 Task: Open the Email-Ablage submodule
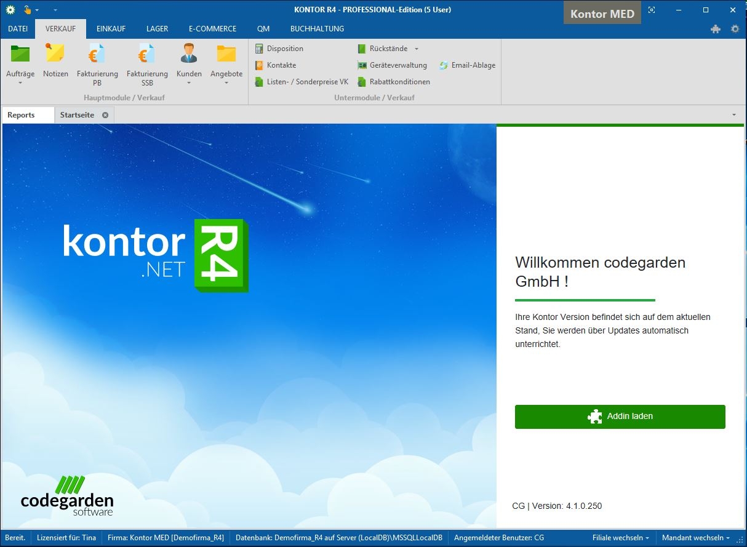pos(467,65)
